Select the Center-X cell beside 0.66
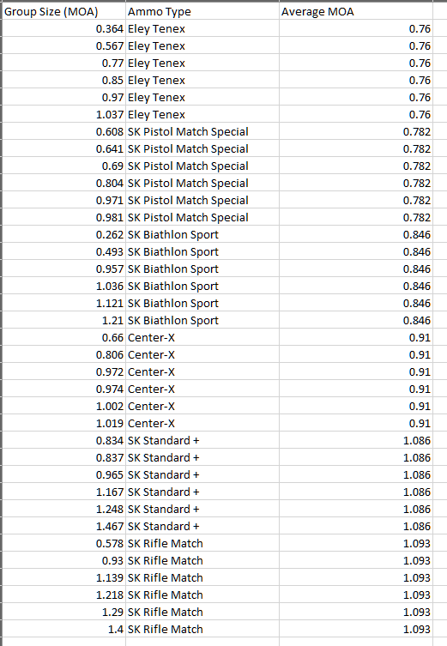Viewport: 447px width, 646px height. click(x=202, y=338)
